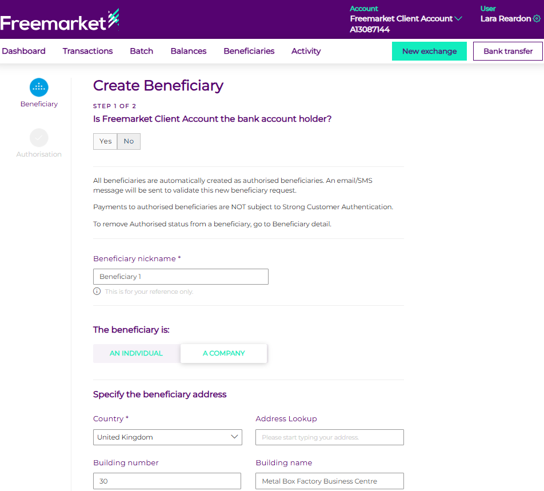Select Yes for bank account holder
This screenshot has width=544, height=491.
tap(105, 141)
